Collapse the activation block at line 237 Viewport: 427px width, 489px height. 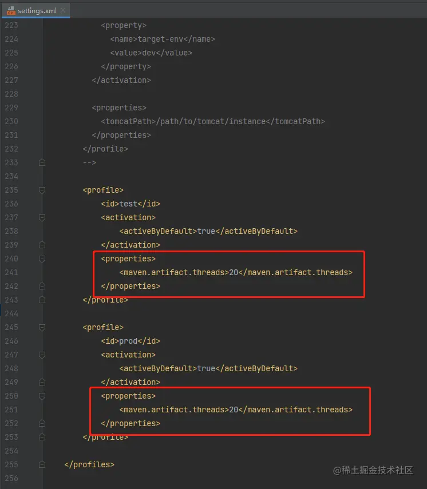coord(42,217)
